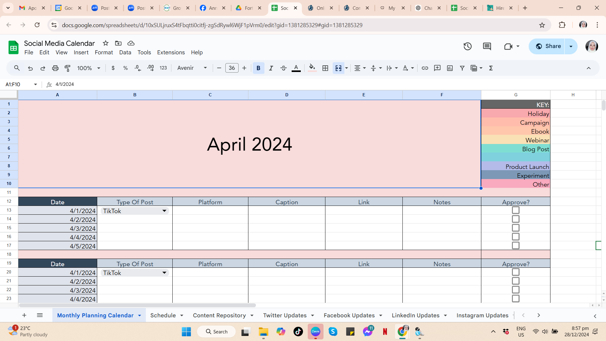Click the Share button
Screen dimensions: 606x341
point(548,46)
